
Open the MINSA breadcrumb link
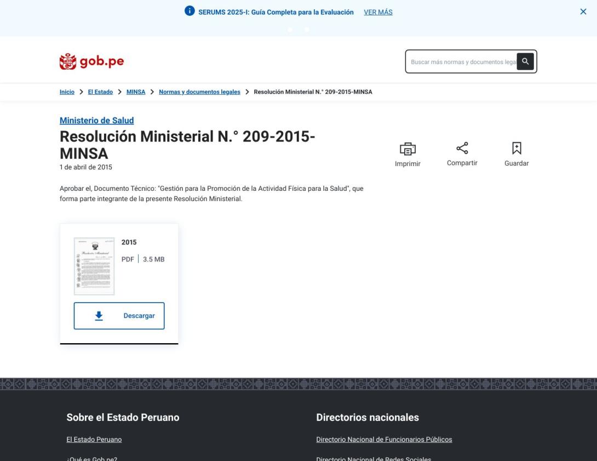click(136, 92)
